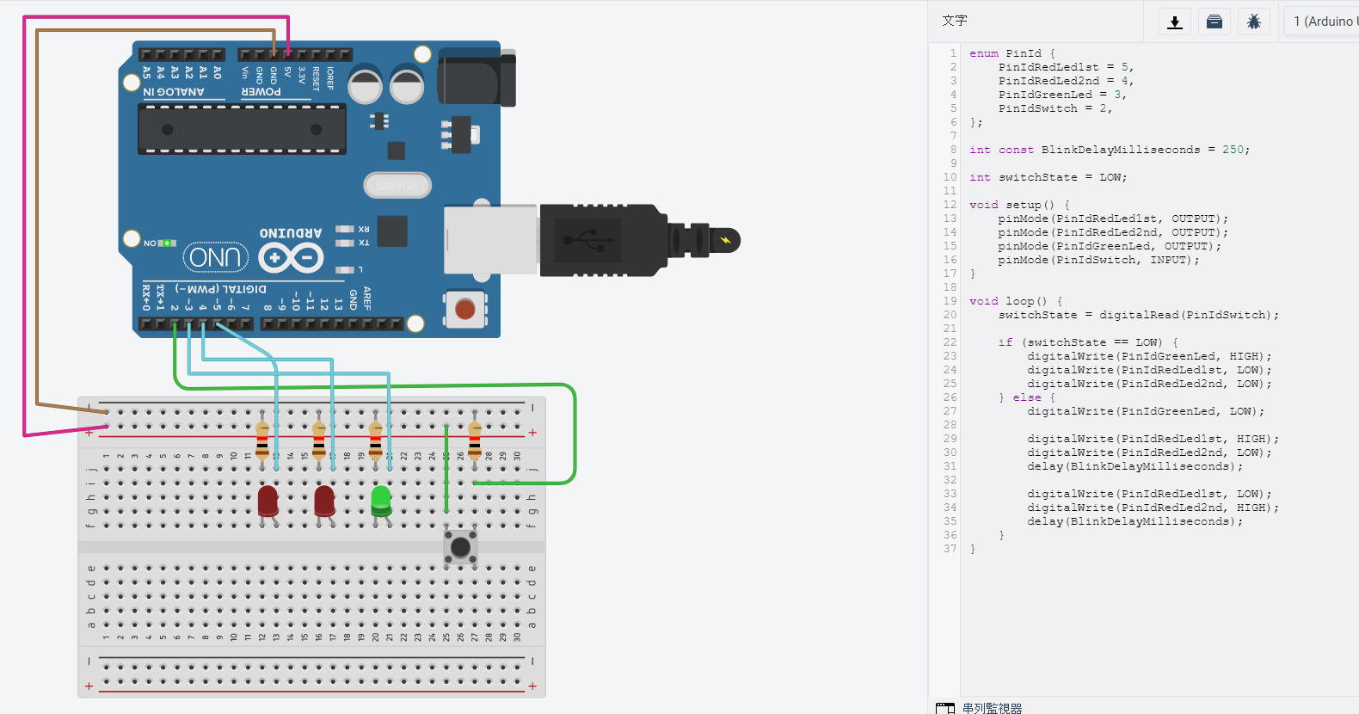1359x714 pixels.
Task: Select the green LED on breadboard
Action: click(x=380, y=500)
